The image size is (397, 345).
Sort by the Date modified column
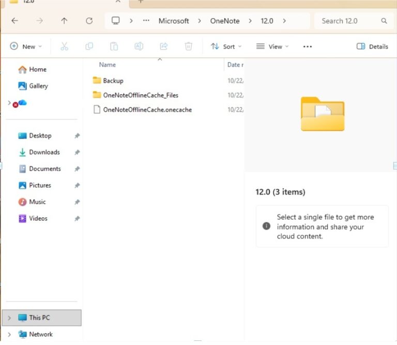pos(235,65)
